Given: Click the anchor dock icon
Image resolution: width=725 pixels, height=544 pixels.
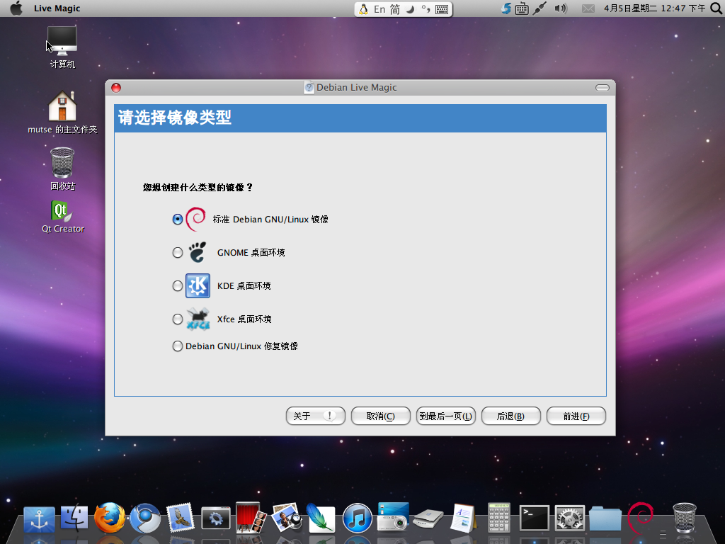Looking at the screenshot, I should click(x=40, y=519).
